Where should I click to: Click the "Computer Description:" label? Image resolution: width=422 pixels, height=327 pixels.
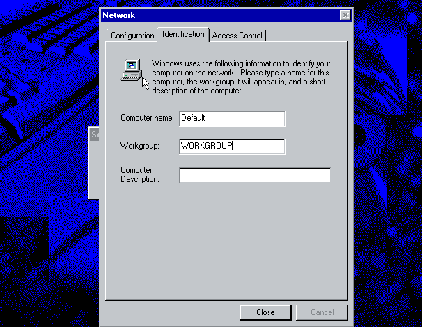[x=140, y=175]
